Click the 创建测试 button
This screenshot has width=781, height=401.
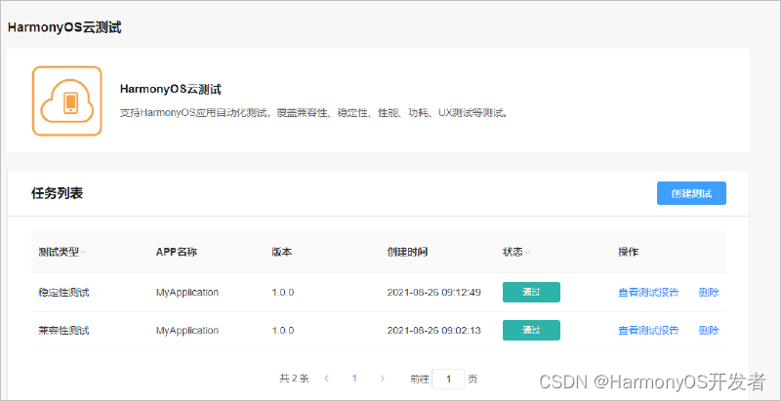[691, 193]
